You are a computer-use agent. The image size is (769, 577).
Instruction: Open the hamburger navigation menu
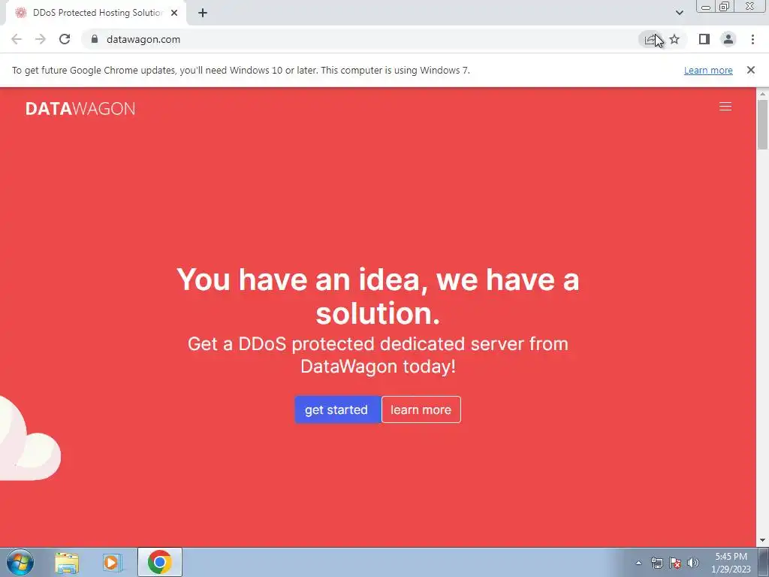pyautogui.click(x=725, y=107)
